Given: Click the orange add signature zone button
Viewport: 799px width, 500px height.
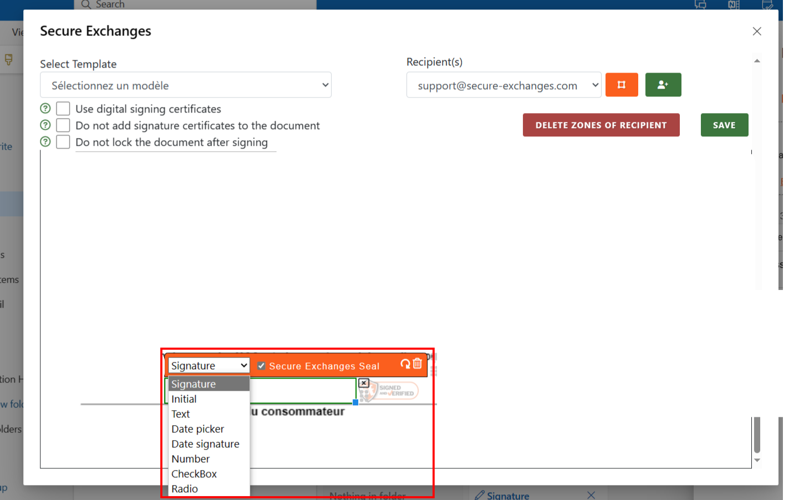Looking at the screenshot, I should click(x=622, y=85).
